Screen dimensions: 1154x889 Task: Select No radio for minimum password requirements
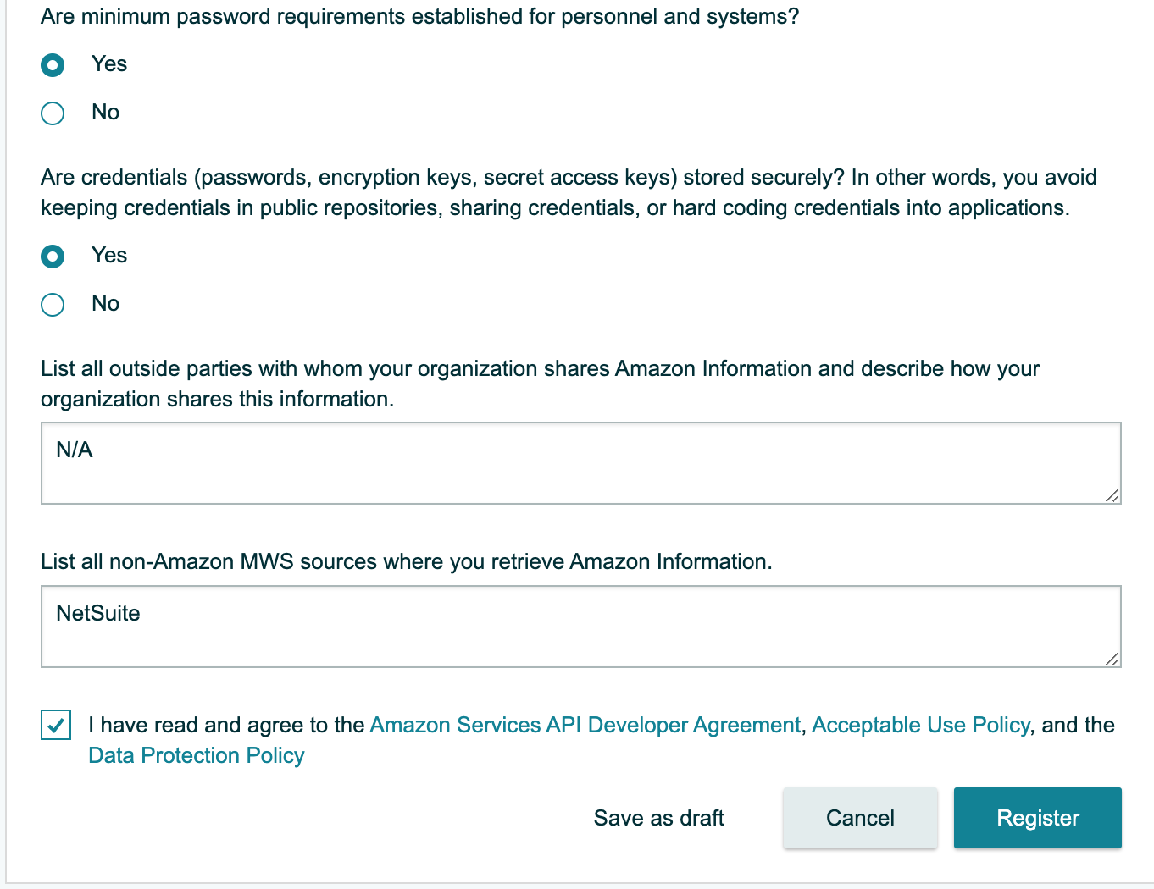[x=53, y=113]
